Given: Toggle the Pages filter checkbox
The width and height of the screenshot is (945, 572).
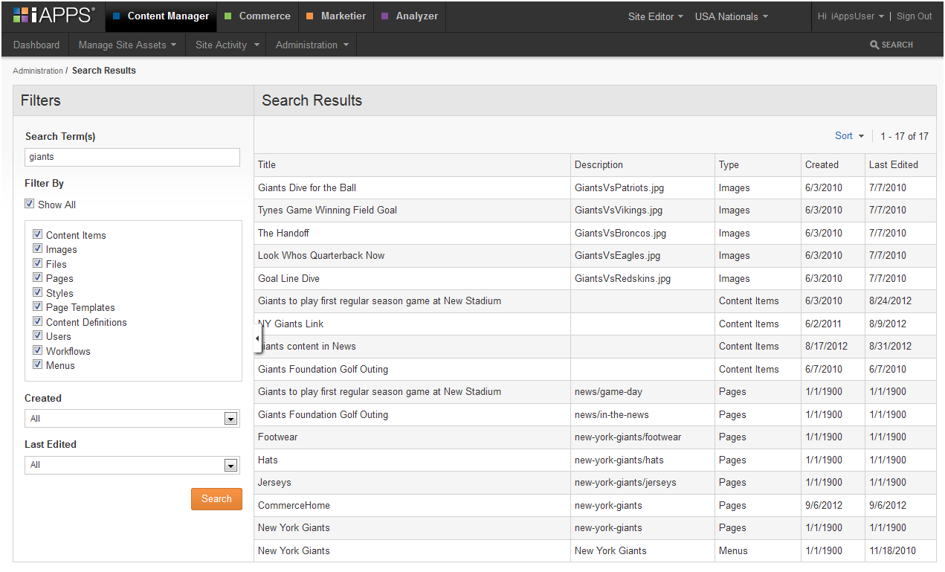Looking at the screenshot, I should (x=37, y=278).
